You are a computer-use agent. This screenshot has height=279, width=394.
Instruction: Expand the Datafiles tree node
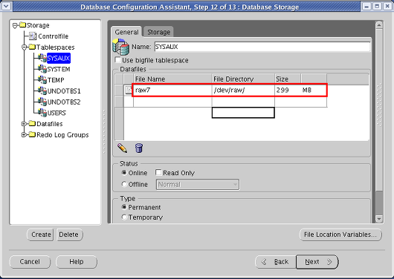[x=25, y=124]
